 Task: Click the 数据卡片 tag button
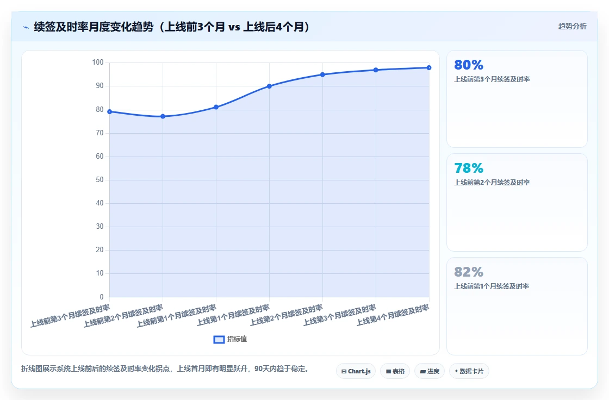click(x=469, y=371)
